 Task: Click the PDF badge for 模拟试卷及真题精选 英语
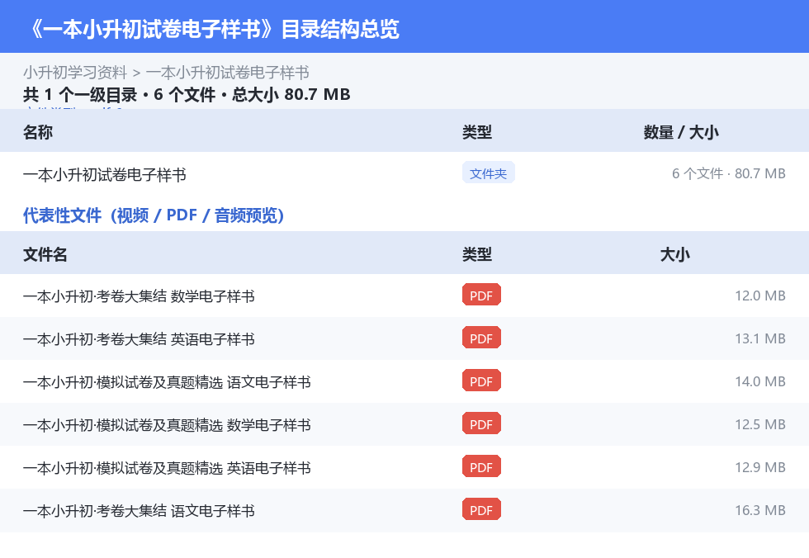coord(481,466)
